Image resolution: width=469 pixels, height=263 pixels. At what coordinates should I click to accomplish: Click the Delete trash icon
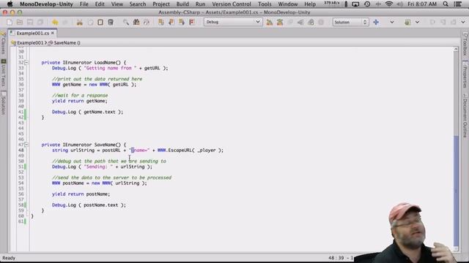[111, 22]
